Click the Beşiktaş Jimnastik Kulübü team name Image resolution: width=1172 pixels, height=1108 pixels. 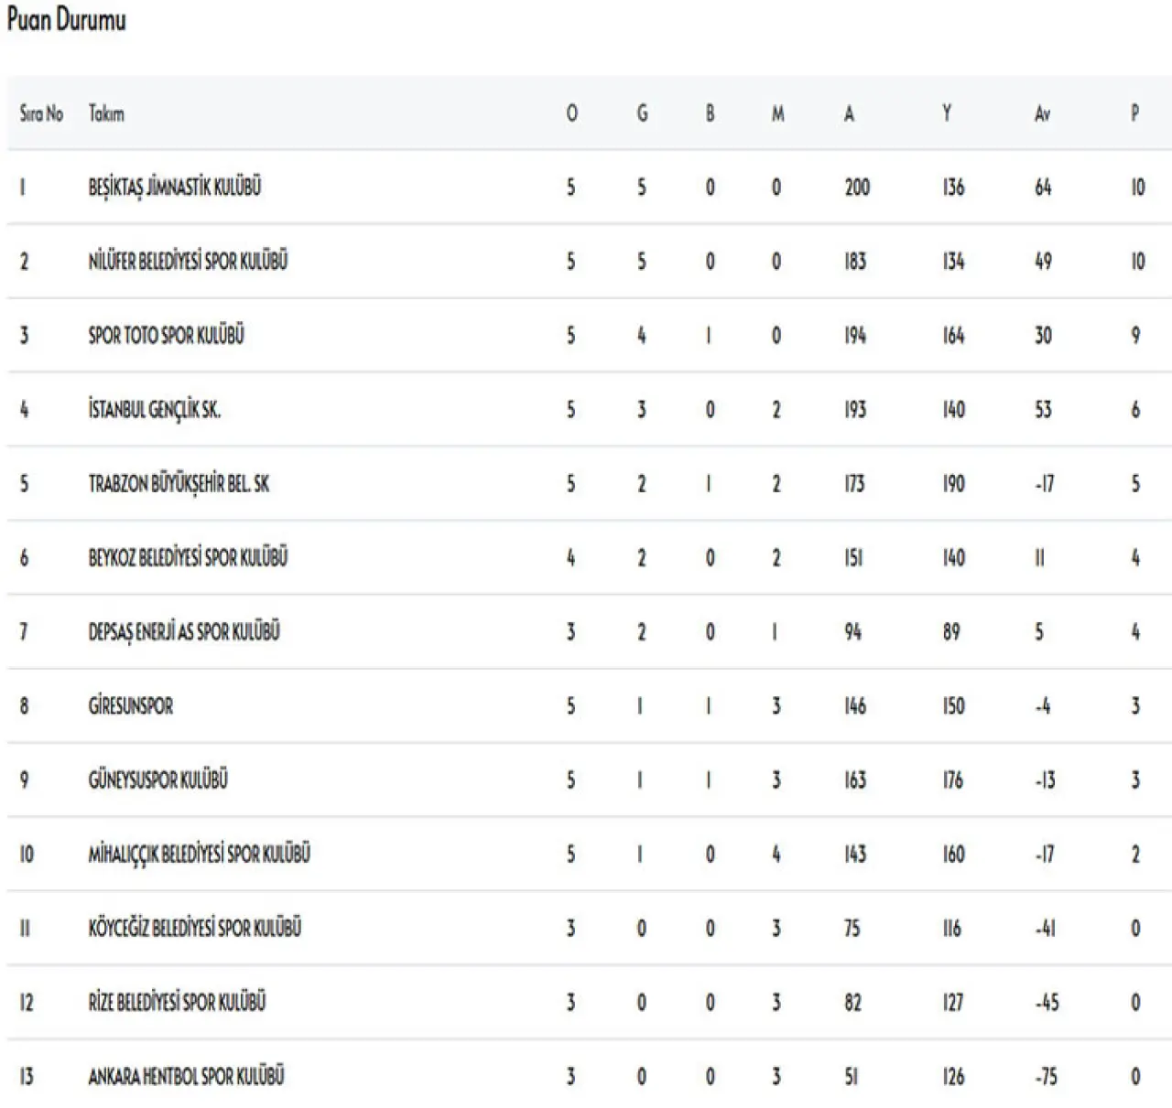coord(174,188)
